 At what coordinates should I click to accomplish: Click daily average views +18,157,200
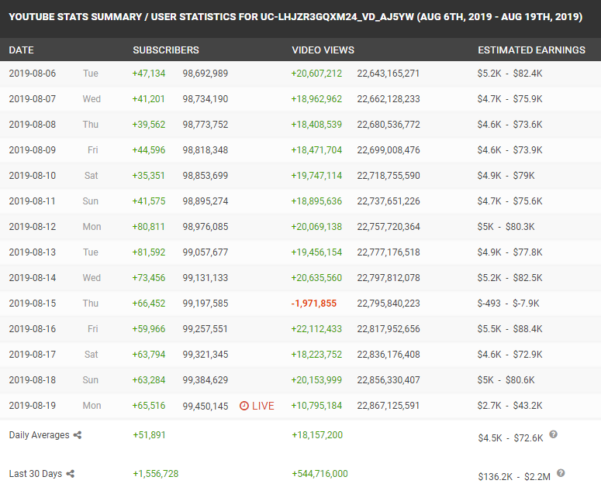coord(317,435)
